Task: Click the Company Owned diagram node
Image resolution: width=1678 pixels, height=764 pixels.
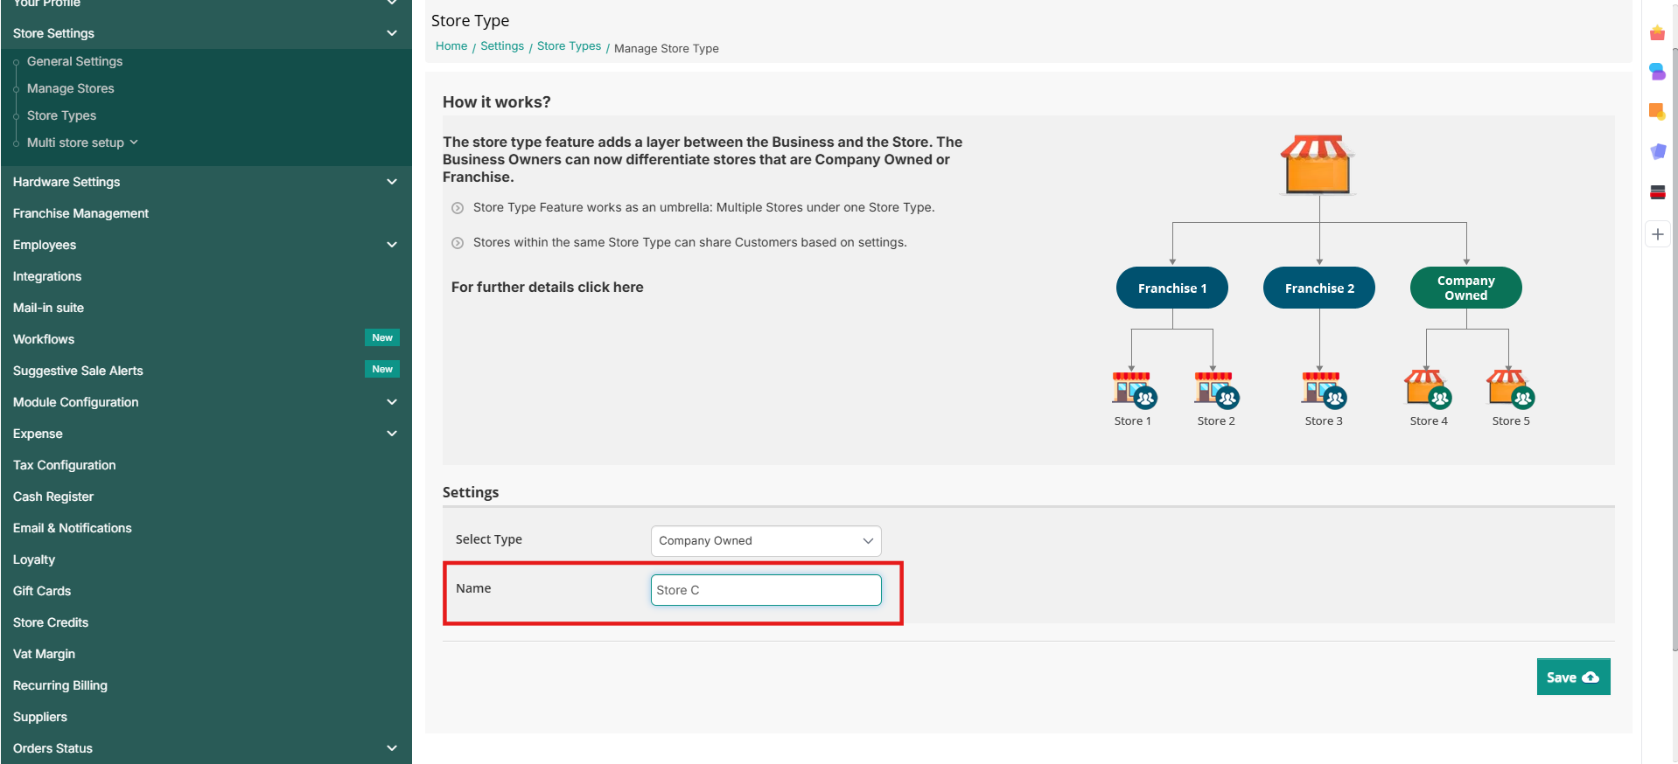Action: (1465, 288)
